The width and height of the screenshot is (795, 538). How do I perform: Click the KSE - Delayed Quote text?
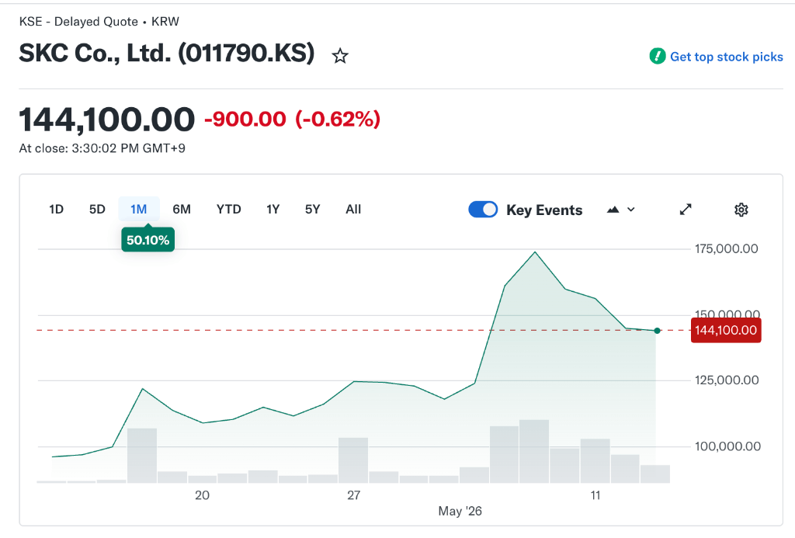[78, 22]
